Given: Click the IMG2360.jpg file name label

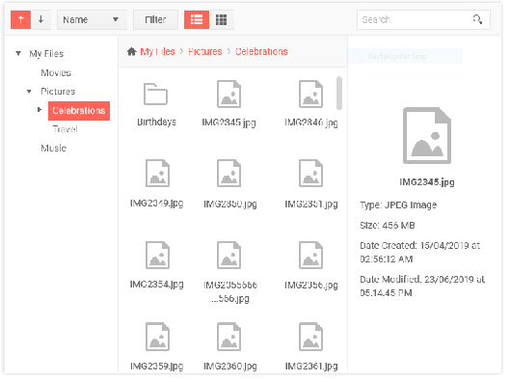Looking at the screenshot, I should point(230,367).
